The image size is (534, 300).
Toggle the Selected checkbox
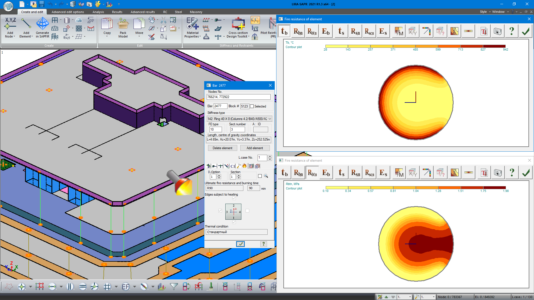[x=252, y=106]
